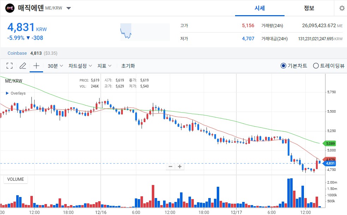This screenshot has height=215, width=347.
Task: Click the plus icon to add a chart
Action: pos(36,65)
